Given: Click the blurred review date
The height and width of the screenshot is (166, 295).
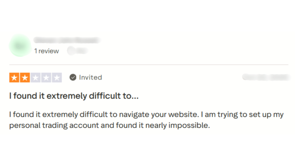Looking at the screenshot, I should click(x=265, y=77).
